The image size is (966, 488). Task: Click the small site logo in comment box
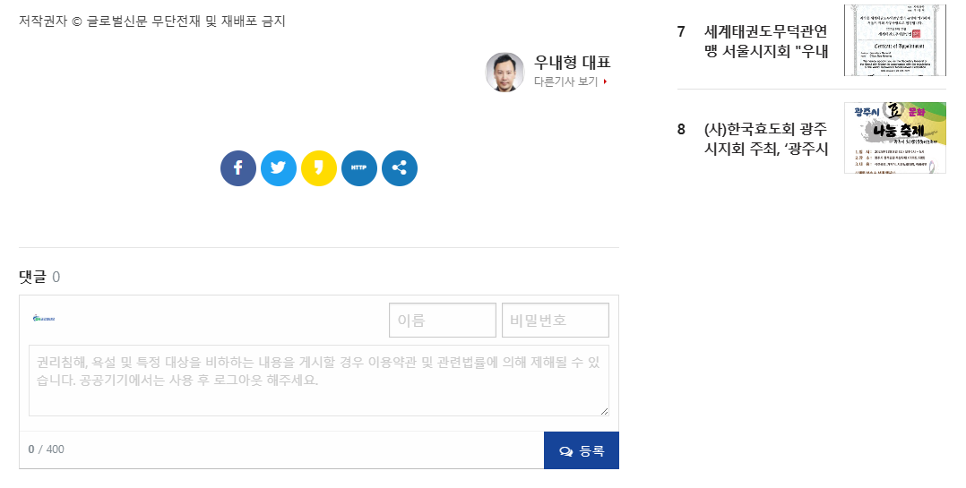click(44, 319)
